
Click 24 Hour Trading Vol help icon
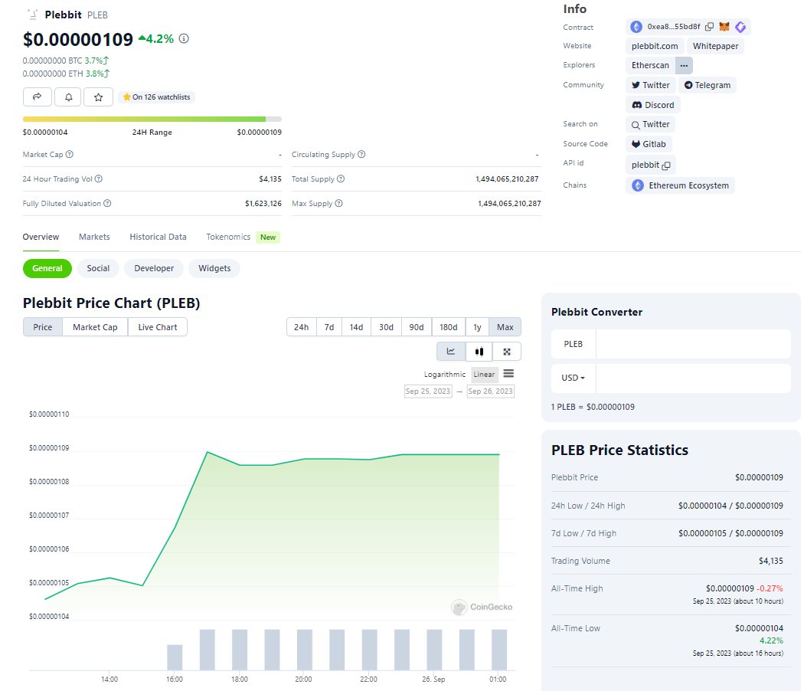[x=99, y=178]
